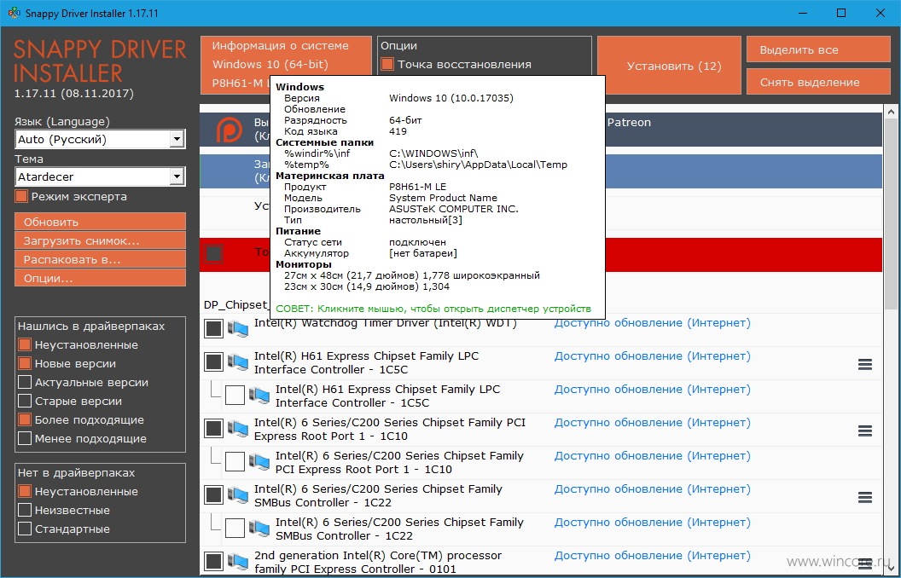Toggle Неустановленные under Нашлись в драйверпаках
Viewport: 901px width, 578px height.
[x=25, y=345]
